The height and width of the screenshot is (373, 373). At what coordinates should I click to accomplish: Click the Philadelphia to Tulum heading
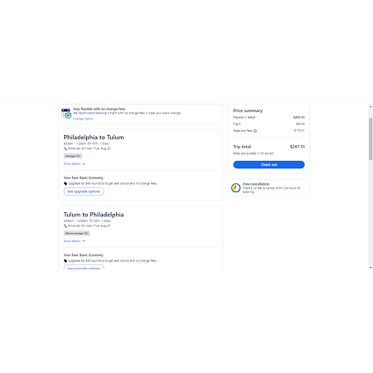pos(94,138)
